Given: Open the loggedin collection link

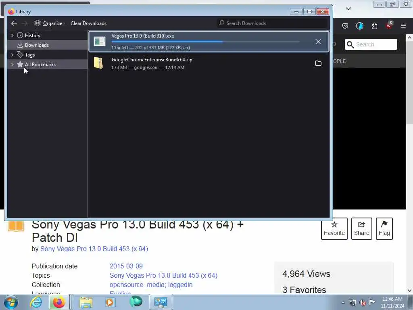Looking at the screenshot, I should coord(180,285).
